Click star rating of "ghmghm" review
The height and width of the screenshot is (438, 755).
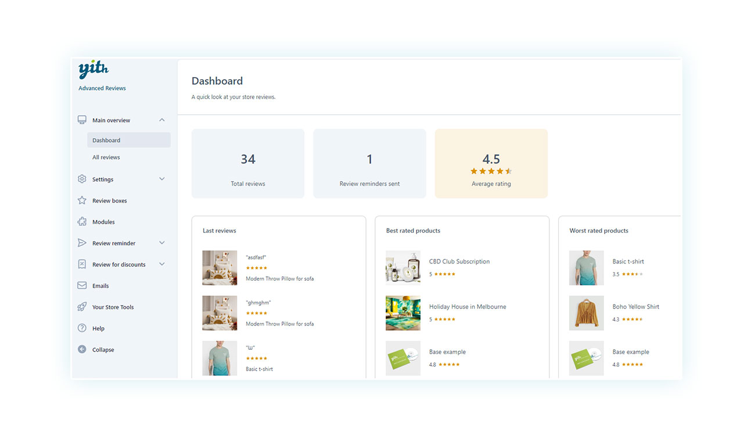(x=257, y=313)
